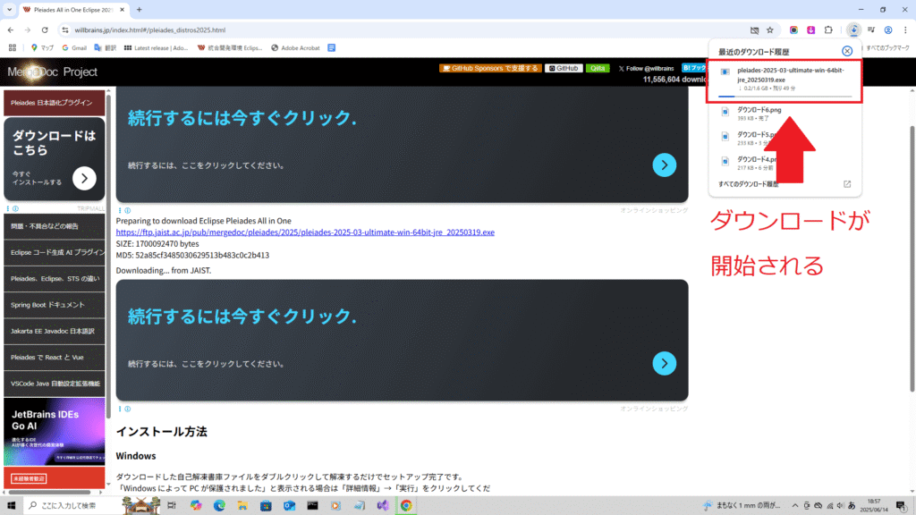Screen dimensions: 916x515
Task: Click the すべてのブックマーク folder
Action: click(x=887, y=48)
